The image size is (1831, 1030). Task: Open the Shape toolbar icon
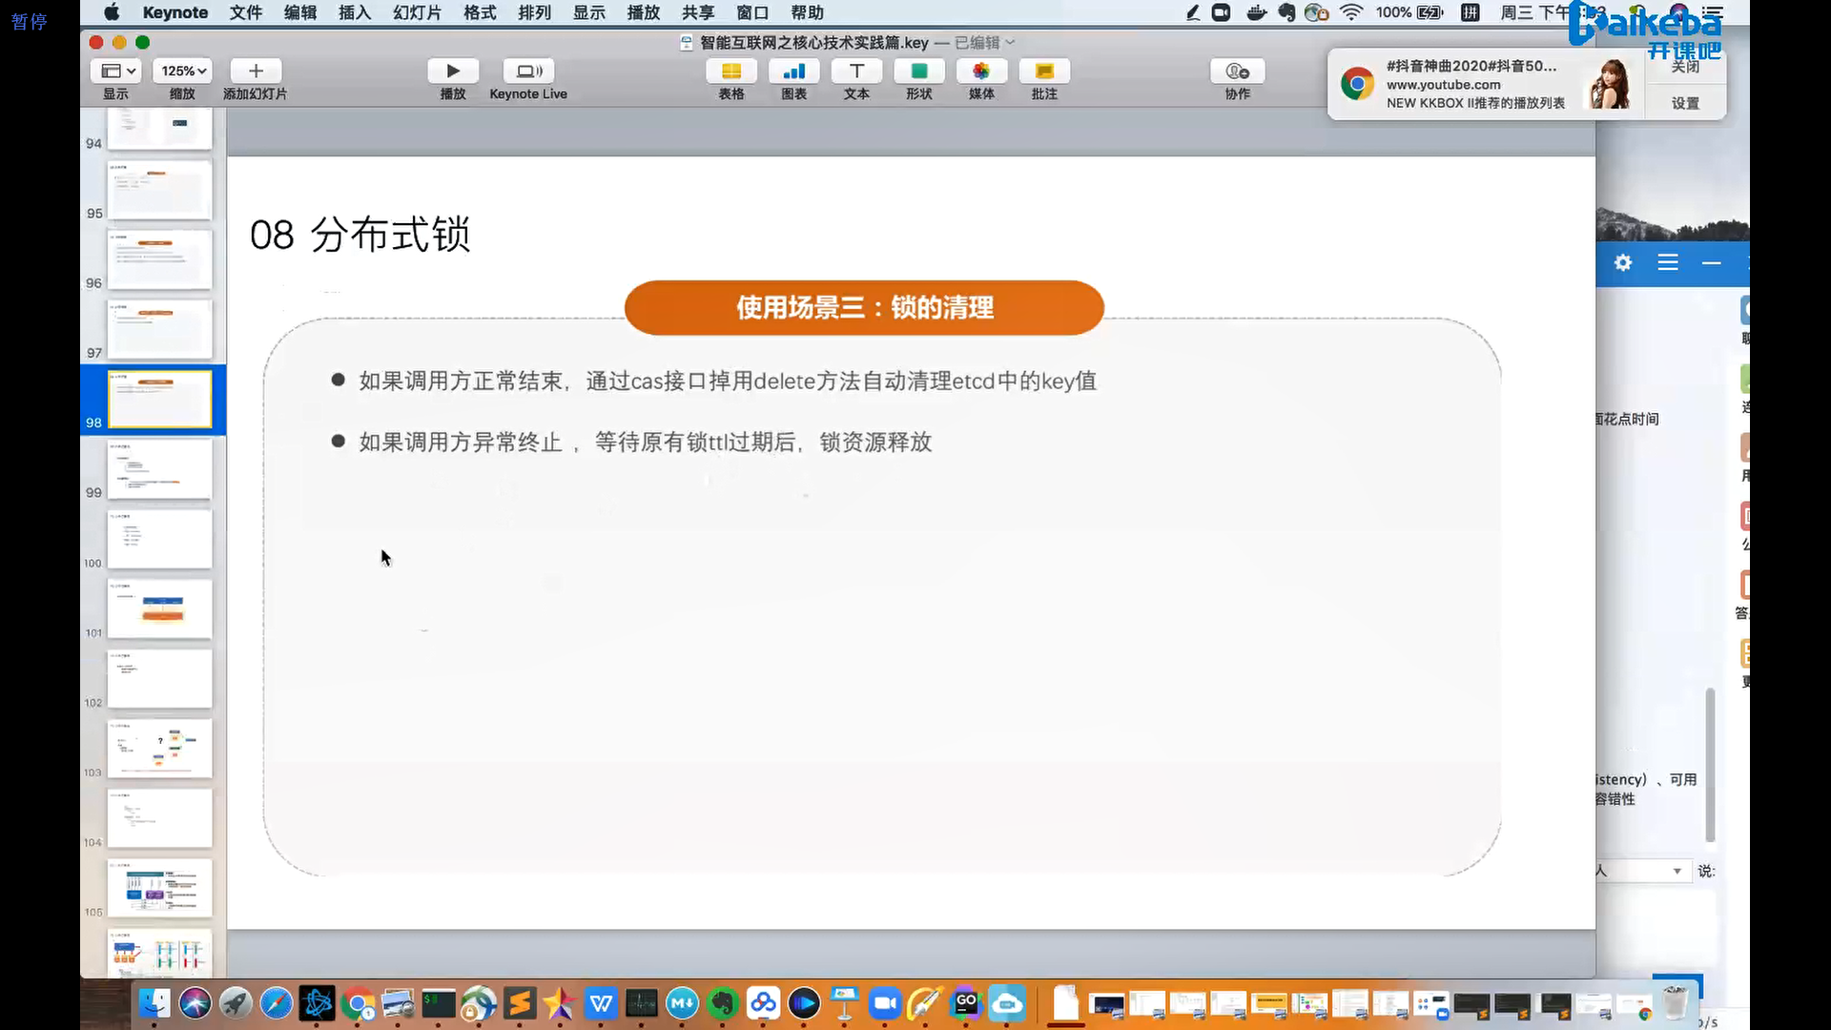[x=918, y=72]
